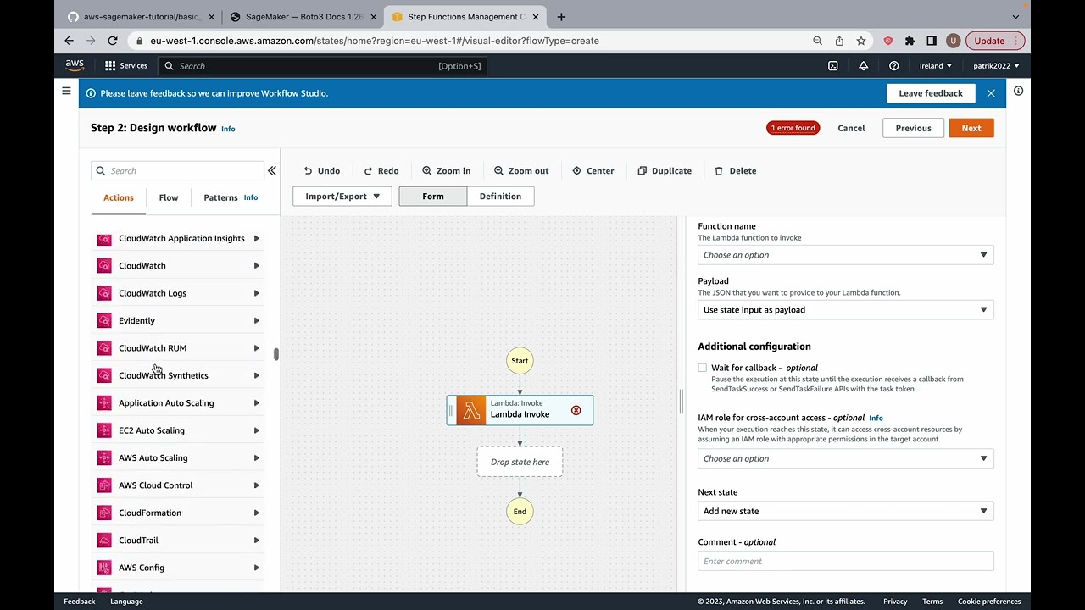The image size is (1085, 610).
Task: Select the Definition view tab
Action: pyautogui.click(x=500, y=197)
